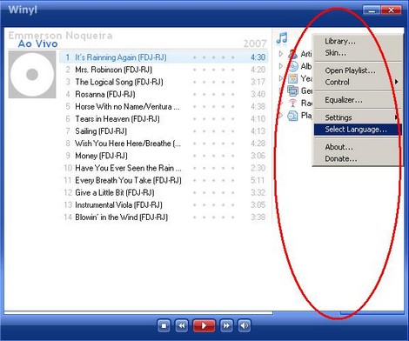
Task: Select track Give a Little Bit (FDJ-RJ)
Action: pos(164,192)
